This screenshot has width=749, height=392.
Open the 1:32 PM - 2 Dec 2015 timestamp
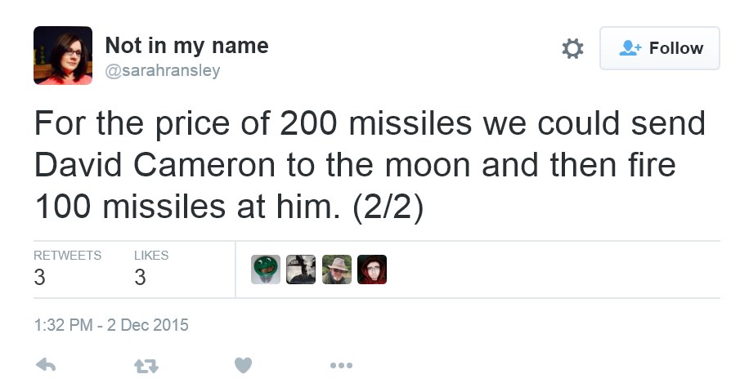(111, 325)
